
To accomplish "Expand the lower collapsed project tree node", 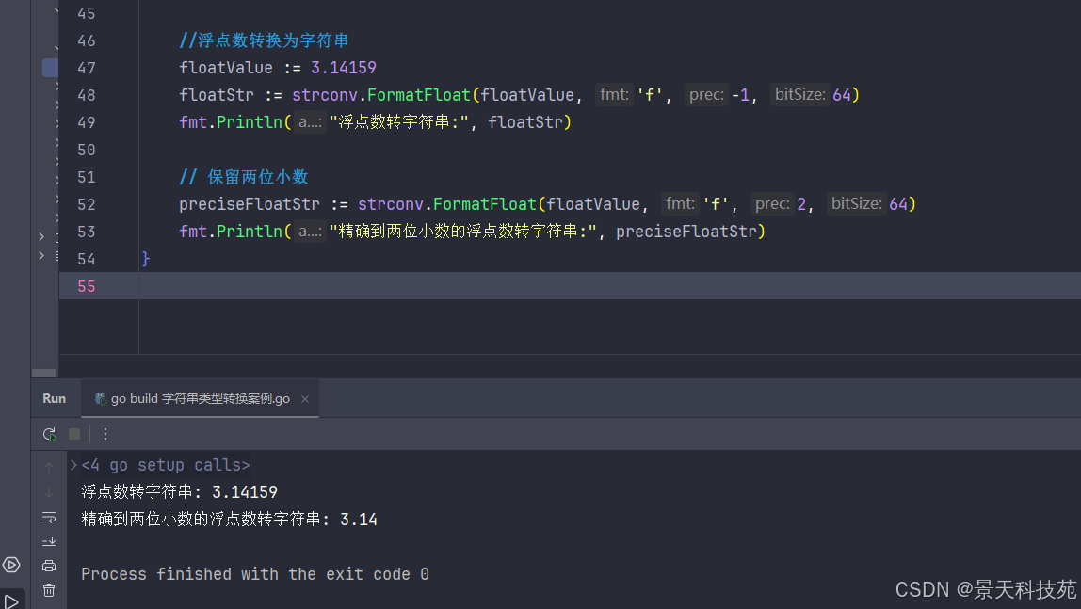I will click(x=41, y=255).
